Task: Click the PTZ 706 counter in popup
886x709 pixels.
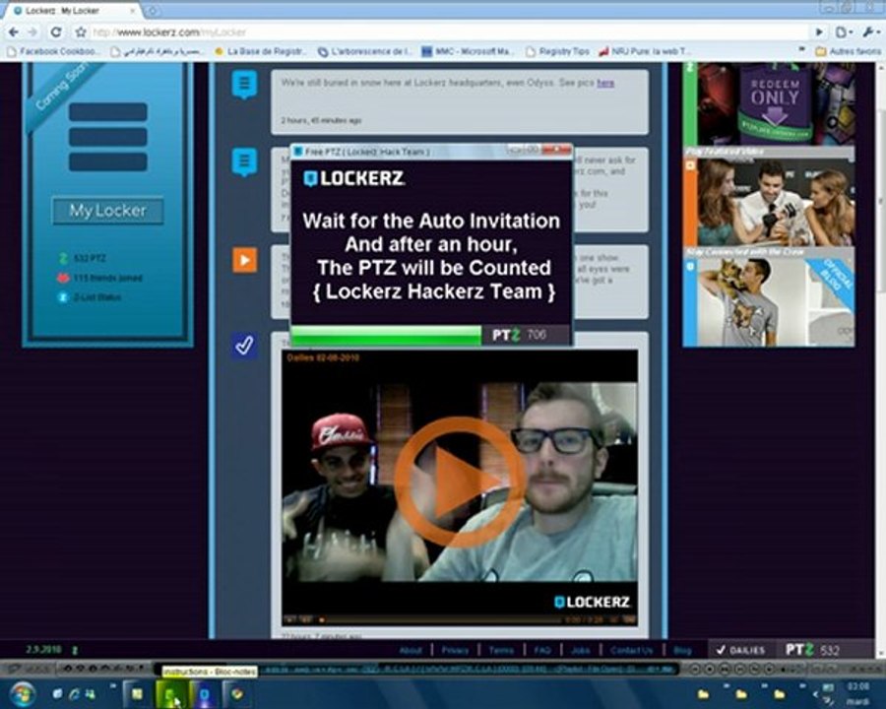Action: click(x=519, y=335)
